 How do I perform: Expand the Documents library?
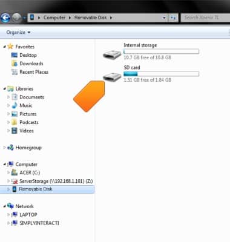point(8,97)
